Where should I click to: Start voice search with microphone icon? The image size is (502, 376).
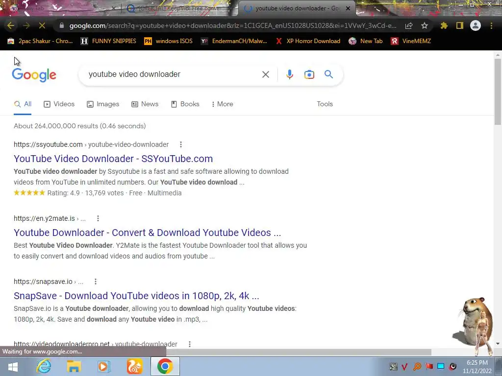tap(289, 74)
